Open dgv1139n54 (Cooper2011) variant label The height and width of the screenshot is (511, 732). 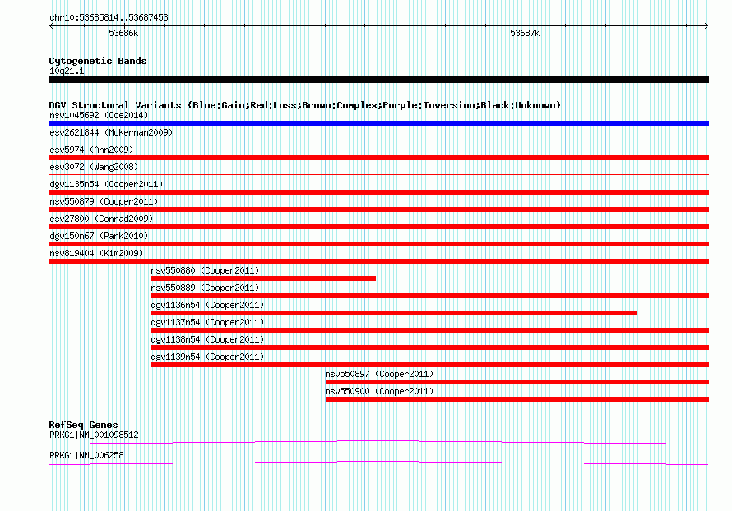[x=207, y=357]
